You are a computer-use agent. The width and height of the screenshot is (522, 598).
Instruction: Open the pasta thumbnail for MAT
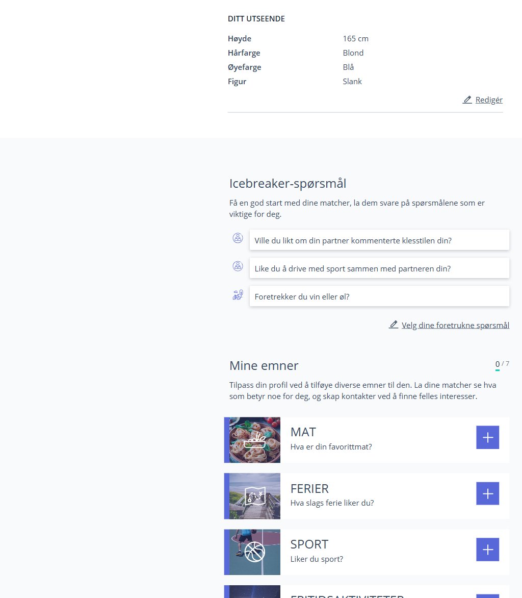coord(254,440)
